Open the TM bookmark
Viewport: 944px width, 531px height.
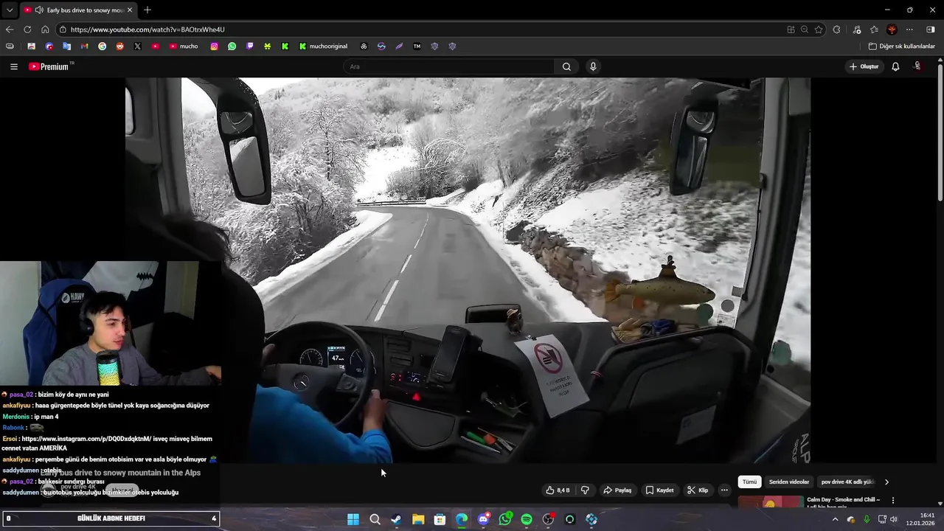click(417, 46)
